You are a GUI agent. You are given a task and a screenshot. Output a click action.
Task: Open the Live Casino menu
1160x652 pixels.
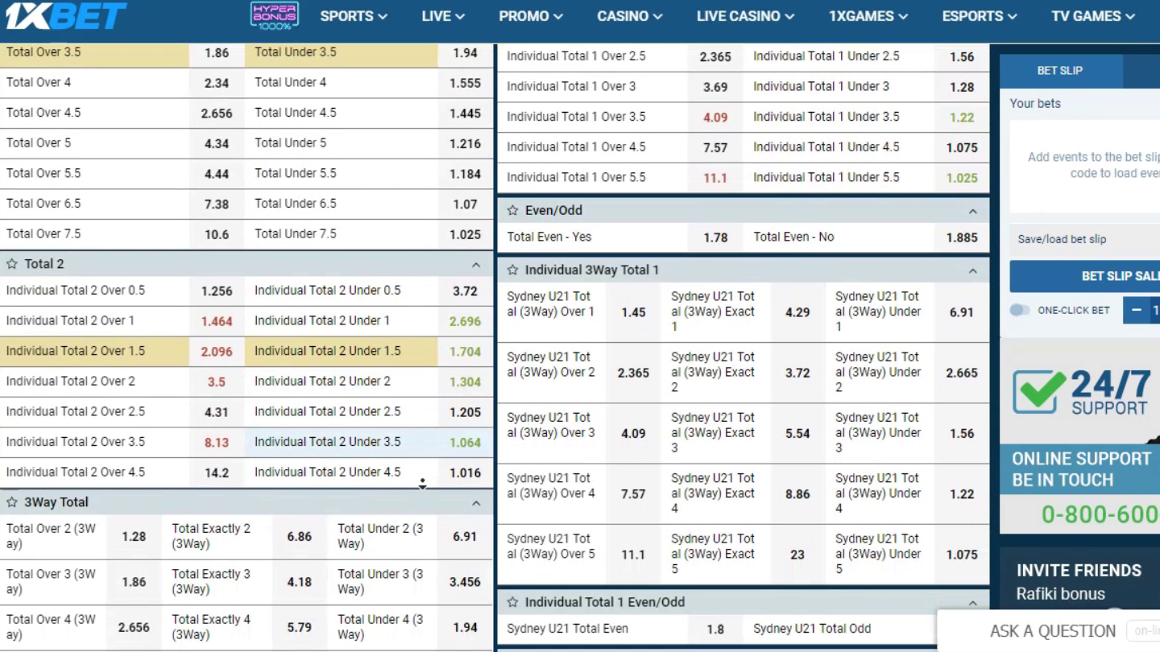[744, 16]
